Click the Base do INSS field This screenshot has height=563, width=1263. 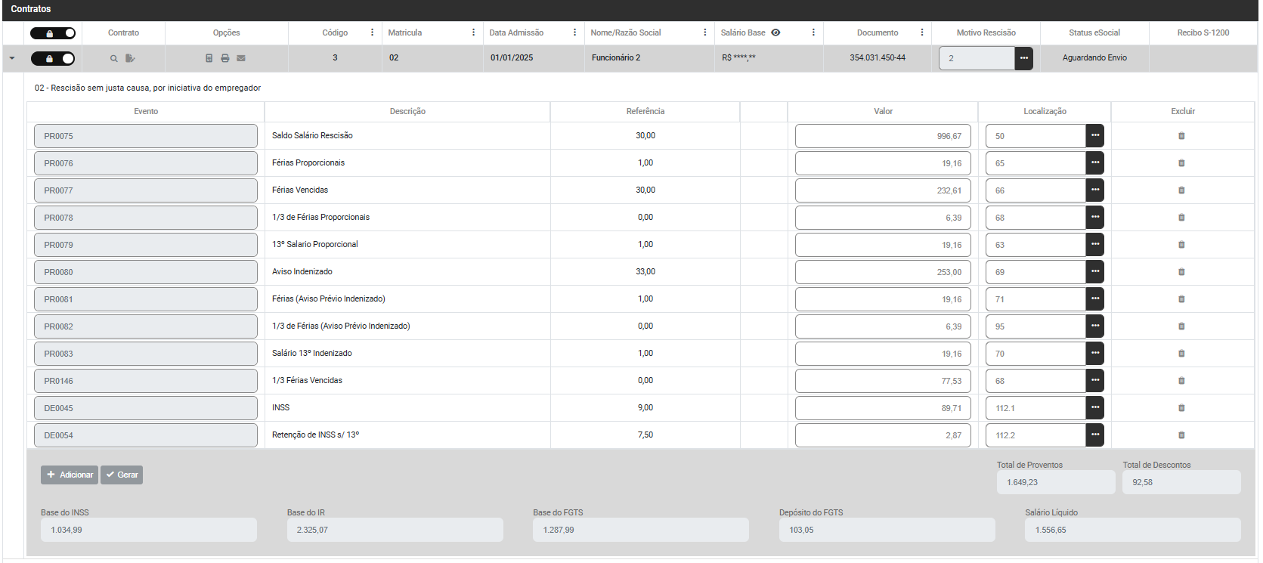point(149,530)
